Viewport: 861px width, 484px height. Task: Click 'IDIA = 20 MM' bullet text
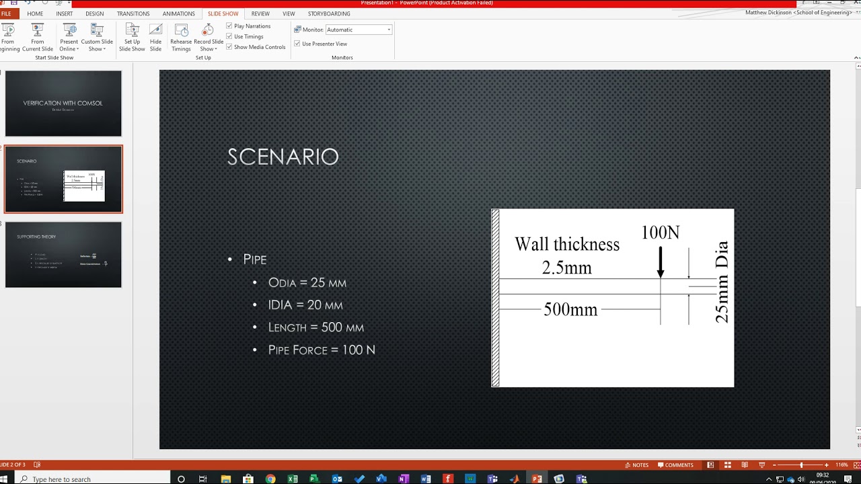pyautogui.click(x=305, y=305)
